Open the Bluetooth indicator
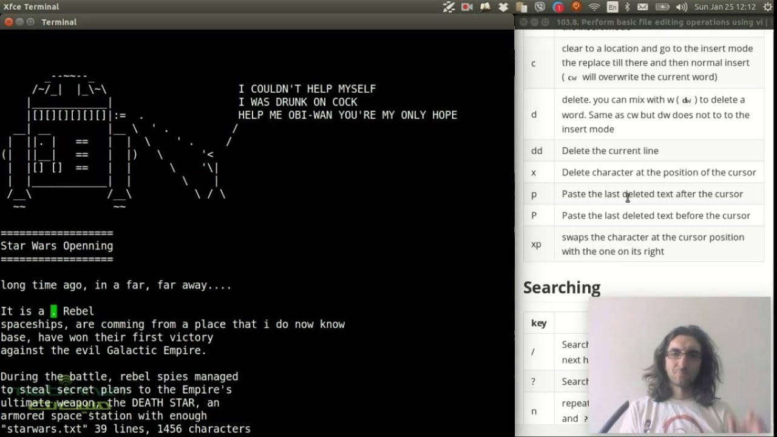This screenshot has width=777, height=437. (x=627, y=7)
